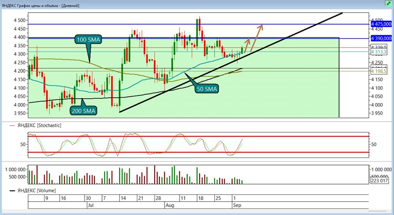Click 3 950 on the left price axis
The height and width of the screenshot is (215, 394).
[x=20, y=113]
